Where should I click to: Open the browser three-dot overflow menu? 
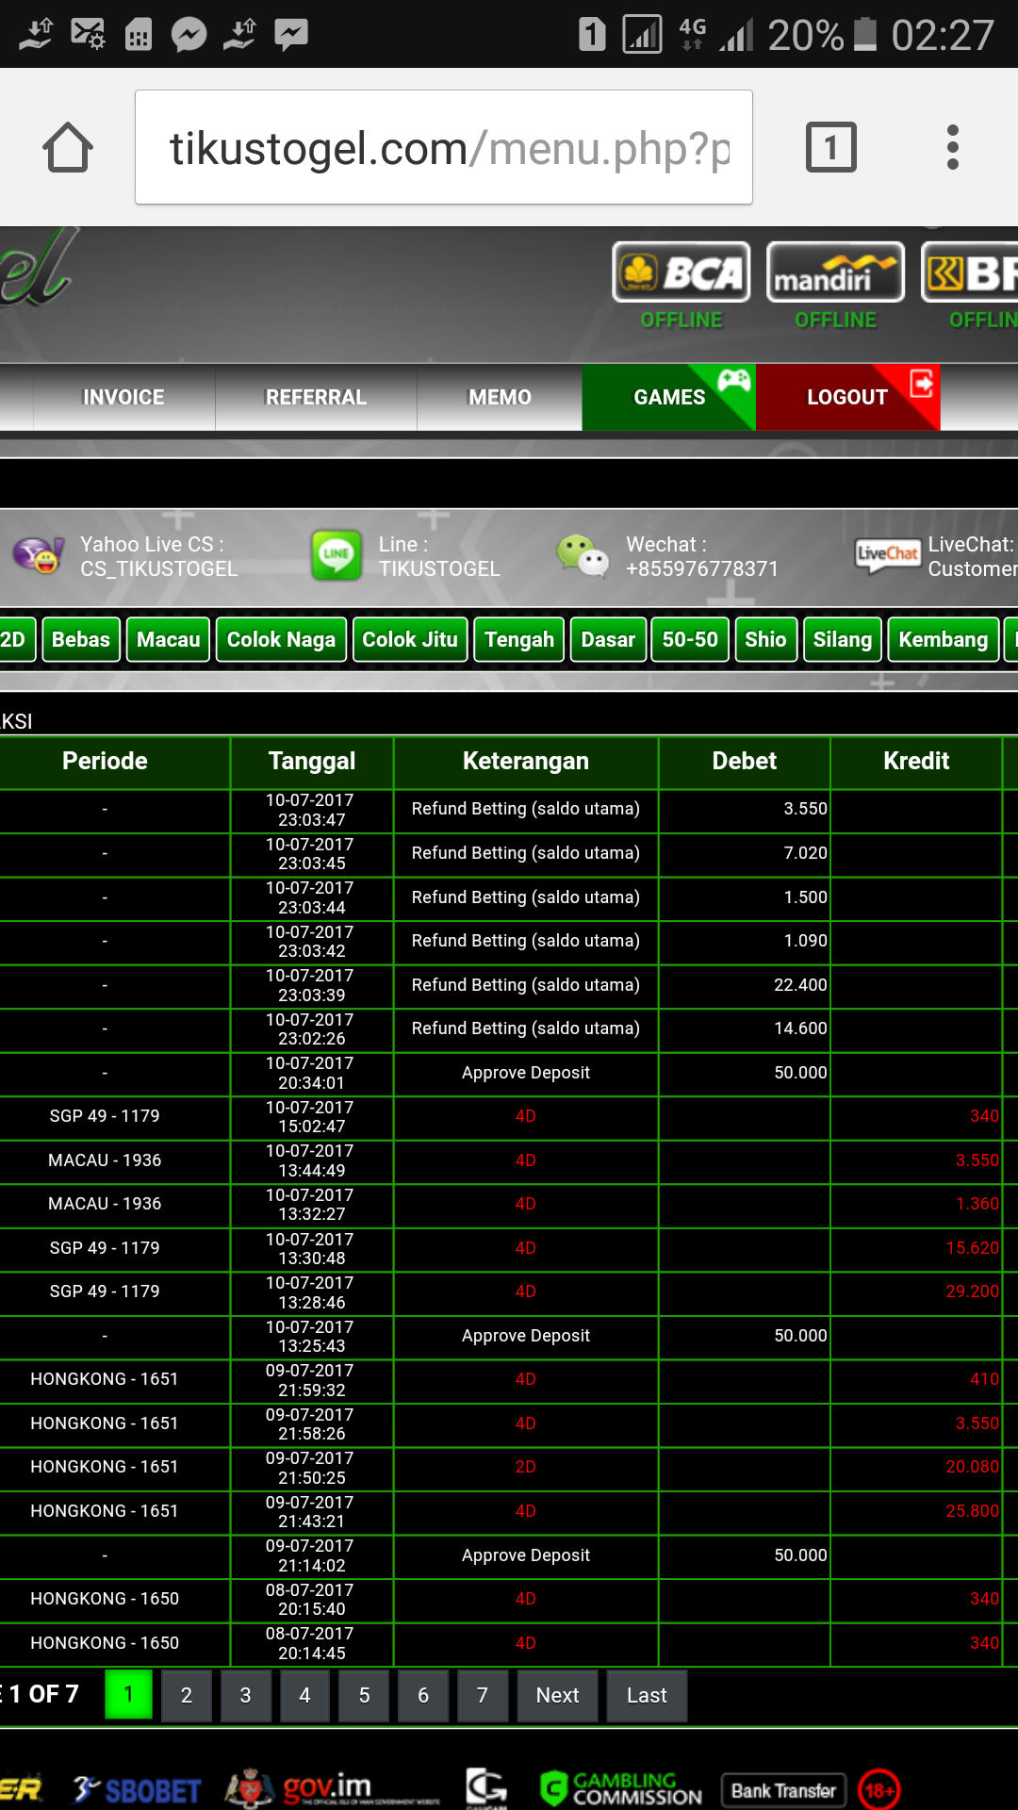952,148
